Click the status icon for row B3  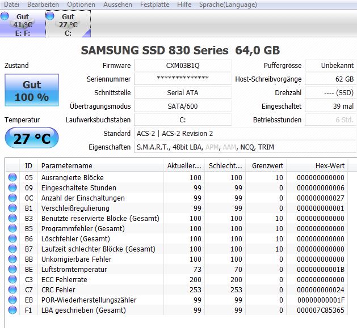(12, 218)
